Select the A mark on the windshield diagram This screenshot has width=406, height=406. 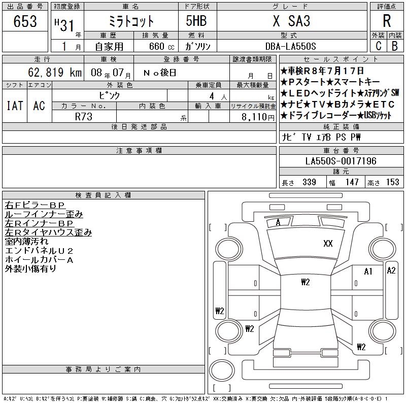coord(278,222)
